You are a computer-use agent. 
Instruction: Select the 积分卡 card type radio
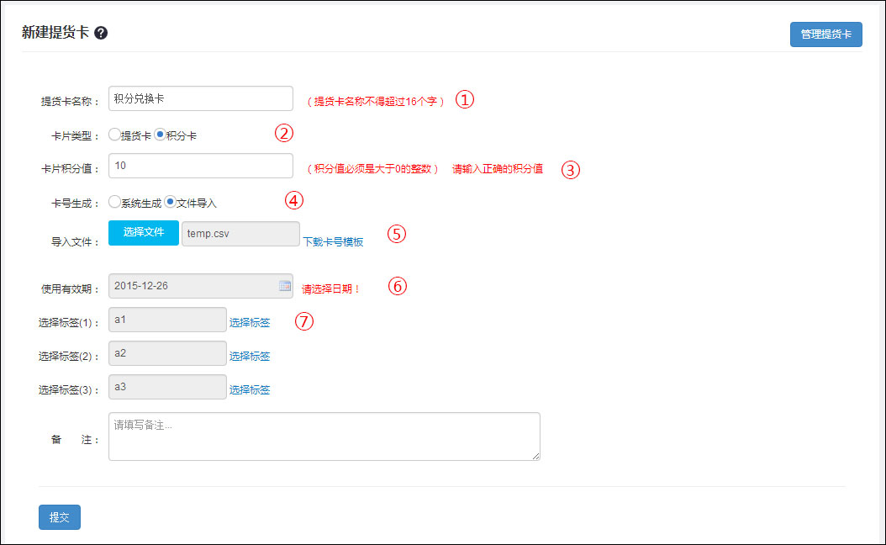[x=160, y=135]
